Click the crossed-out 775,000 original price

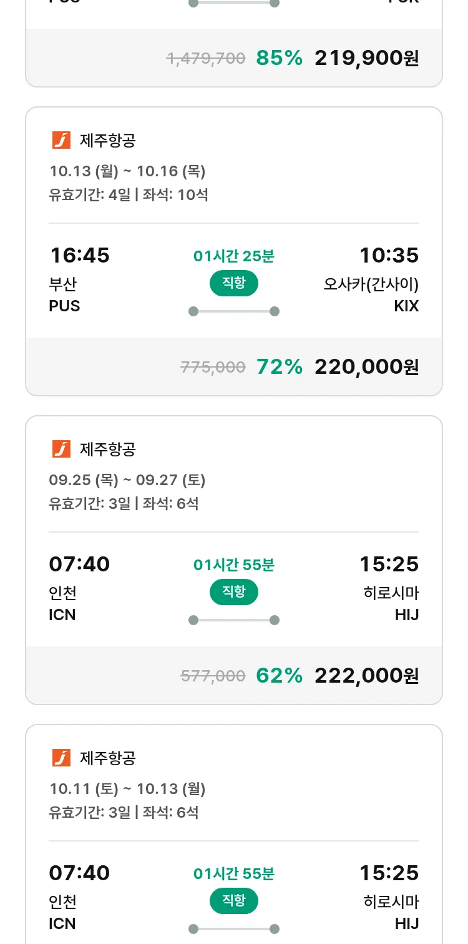(x=213, y=368)
